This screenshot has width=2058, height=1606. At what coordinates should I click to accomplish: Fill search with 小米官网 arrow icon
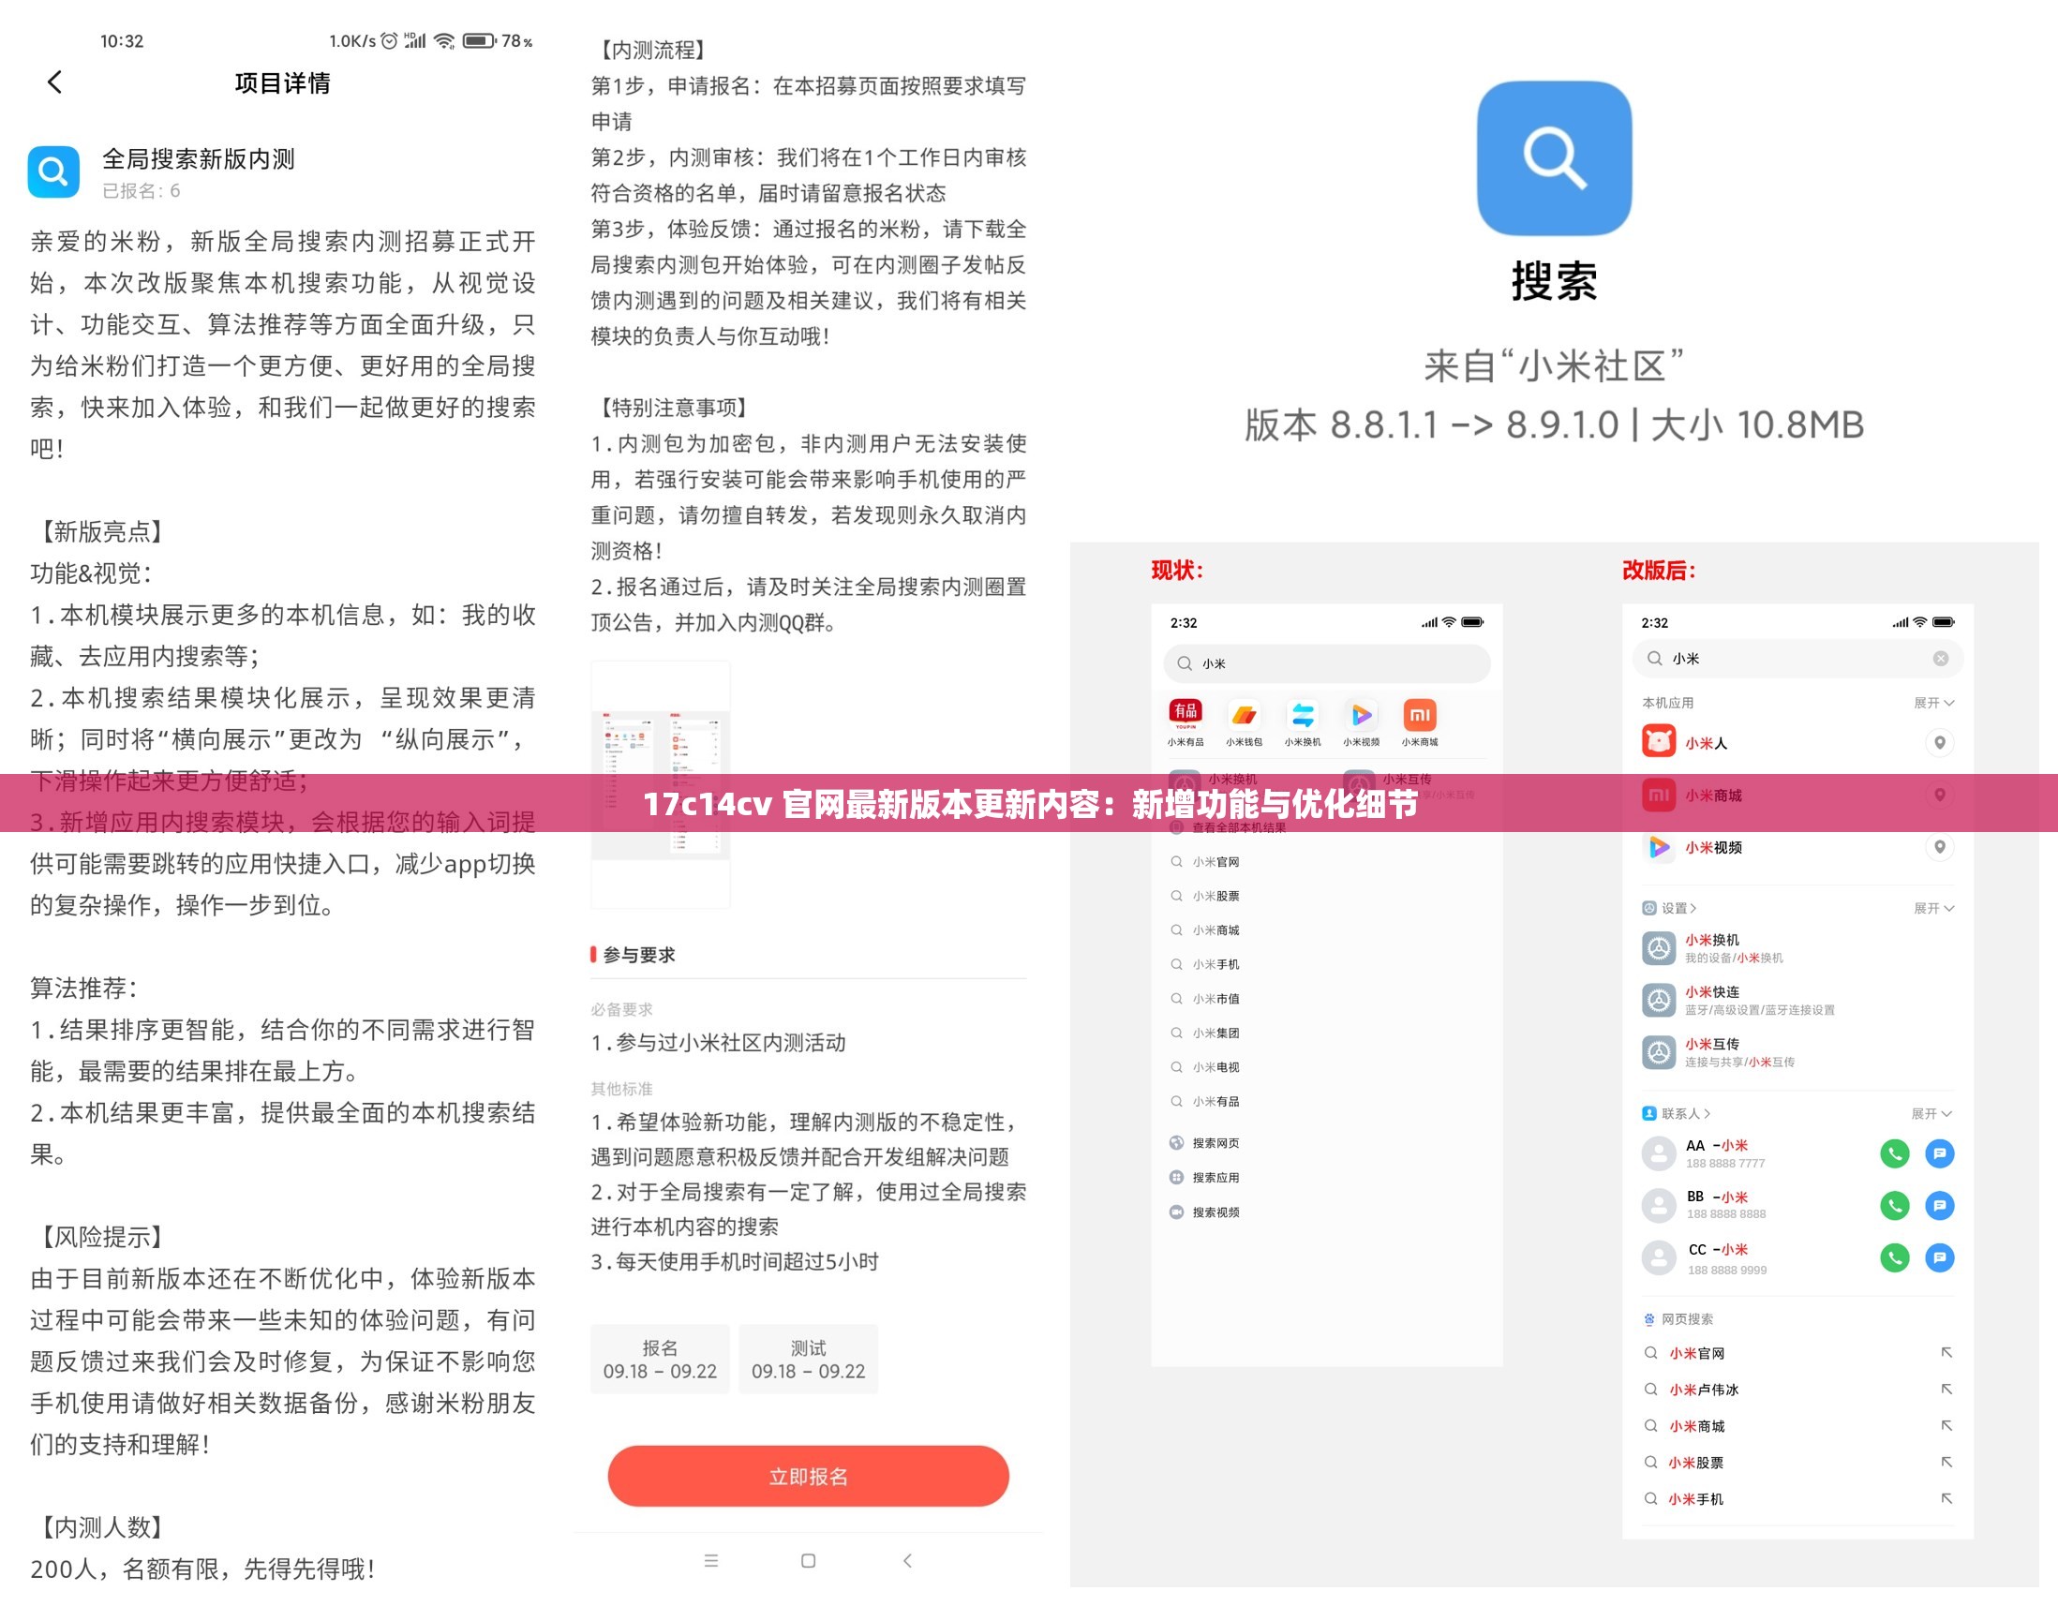click(x=1946, y=1353)
